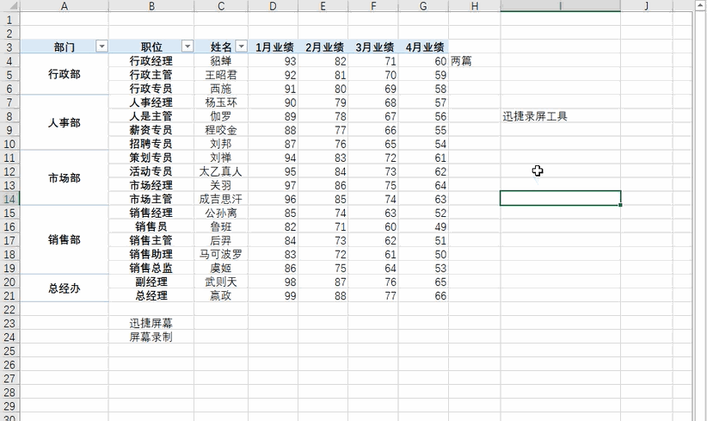Click the cell 策划专员
This screenshot has height=421, width=707.
click(151, 158)
